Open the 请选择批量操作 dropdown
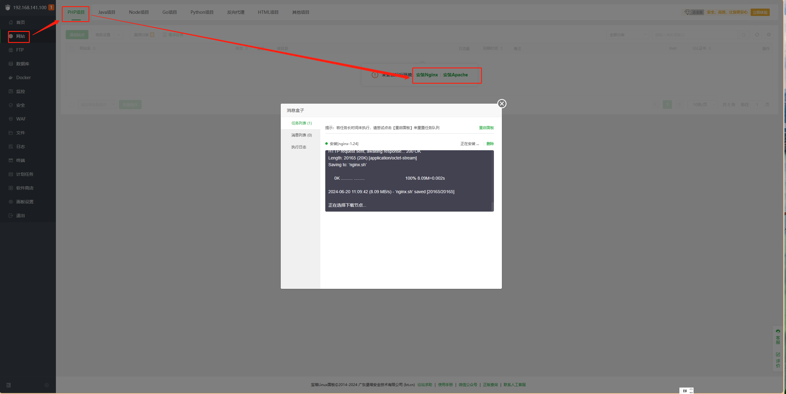Image resolution: width=786 pixels, height=394 pixels. pos(97,105)
